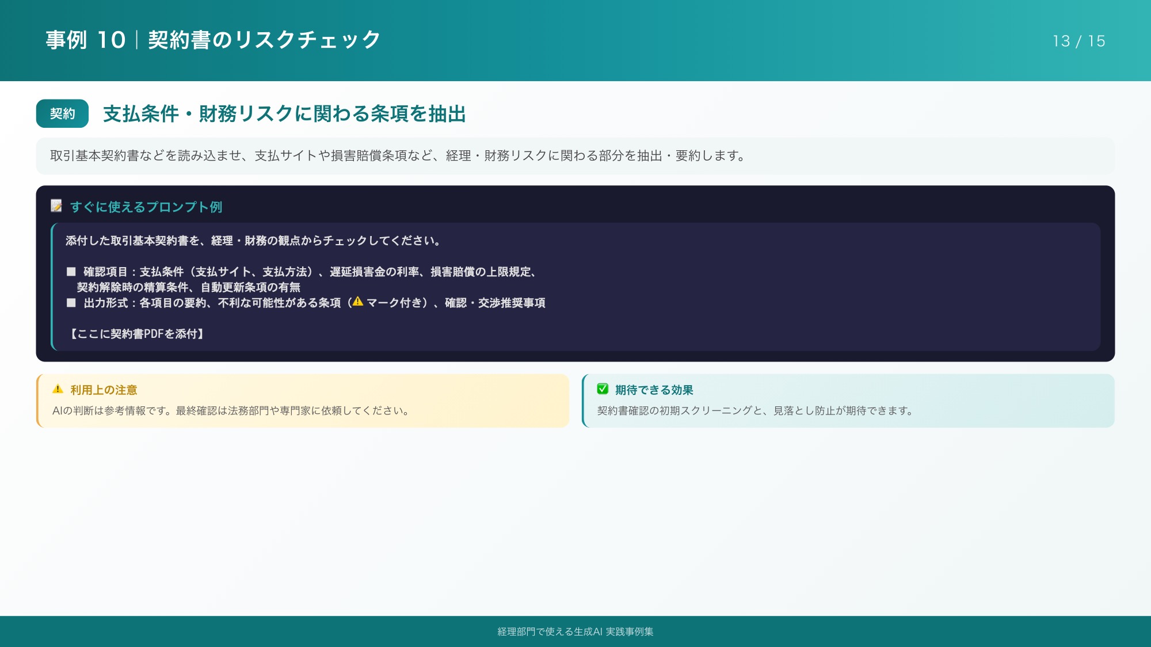Click the description starting 取引基本契約書などを読み込ませ
The width and height of the screenshot is (1151, 647).
pos(398,155)
